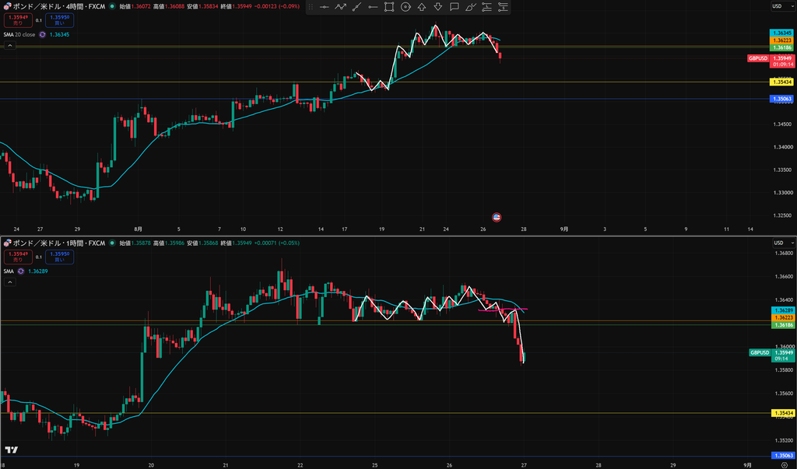Click 1.36345 SMA label on top price axis
This screenshot has width=797, height=469.
(781, 33)
